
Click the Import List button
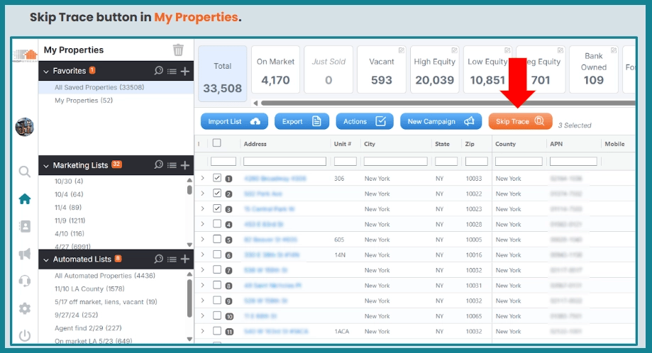[x=234, y=121]
